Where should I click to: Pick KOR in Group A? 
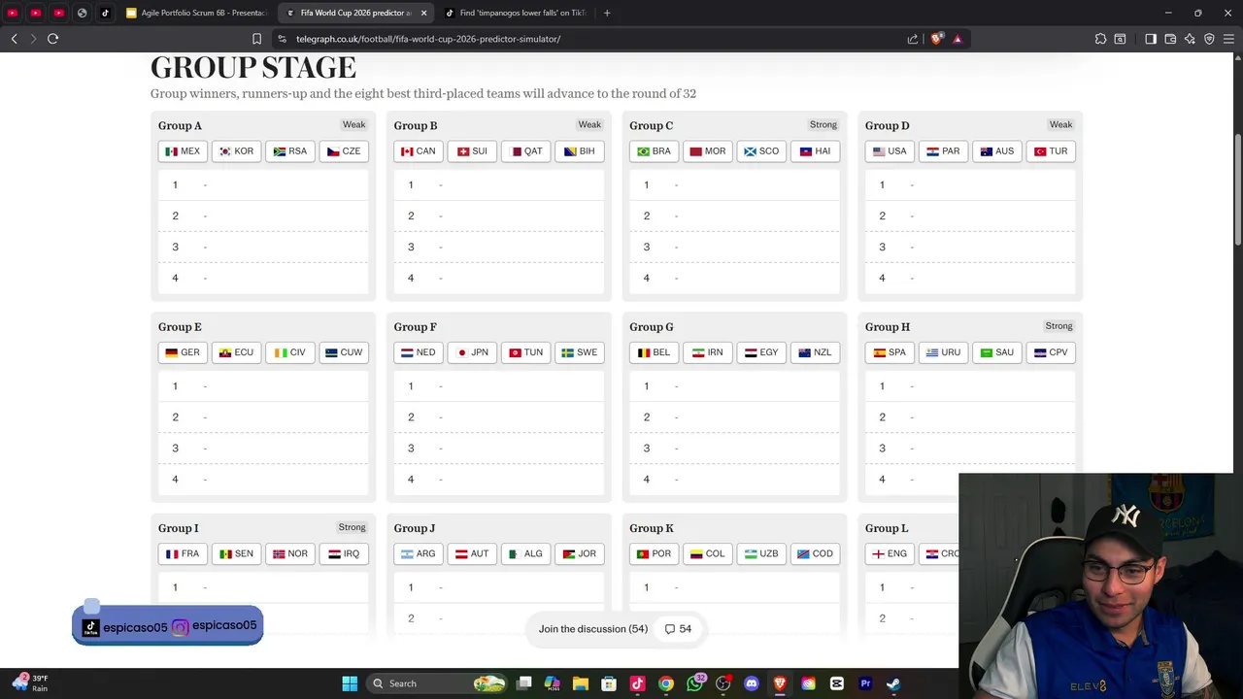236,151
